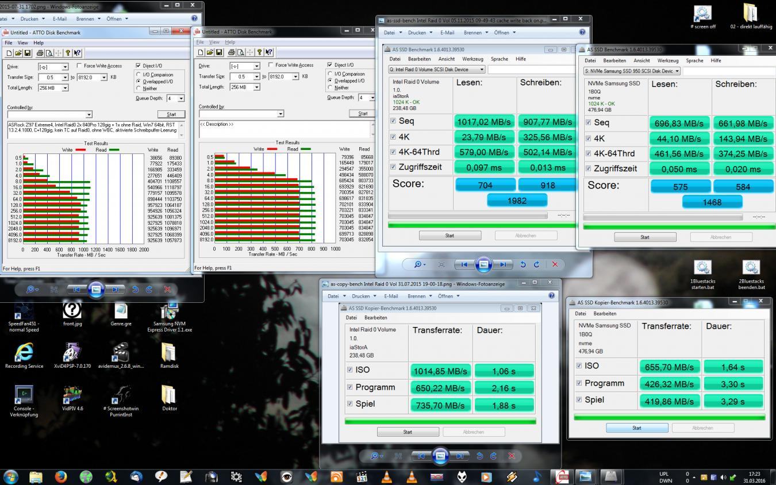The image size is (776, 485).
Task: Click previous image button in 2015-07-31.1702.png viewer
Action: click(x=76, y=290)
